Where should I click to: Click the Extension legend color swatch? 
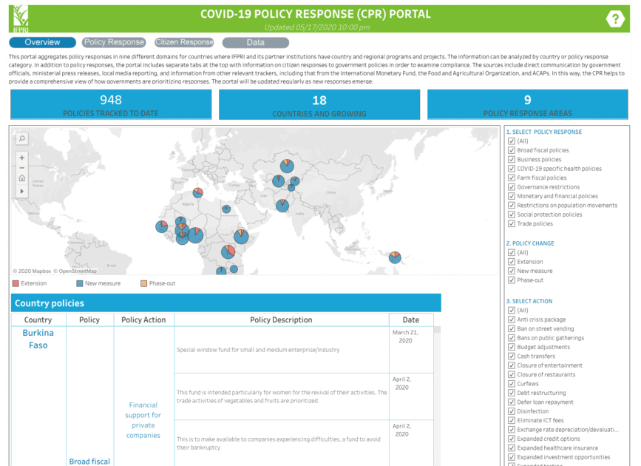(16, 283)
